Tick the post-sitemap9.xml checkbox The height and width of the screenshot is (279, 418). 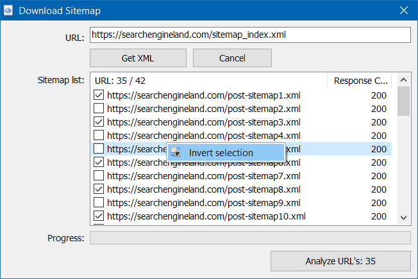pyautogui.click(x=99, y=202)
